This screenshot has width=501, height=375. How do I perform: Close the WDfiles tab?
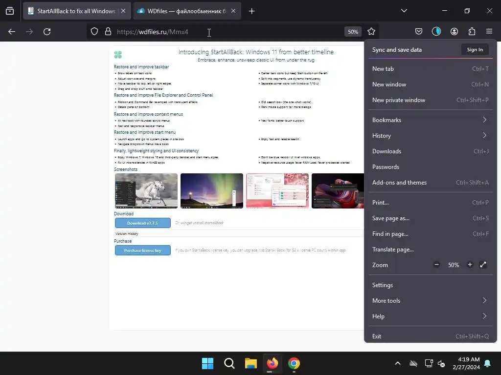(233, 11)
